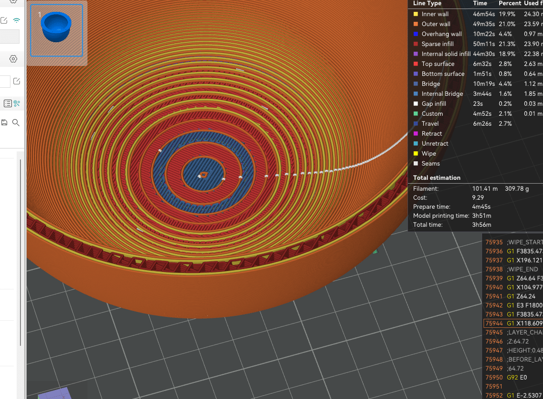Click the edit printer preset icon
The height and width of the screenshot is (399, 543).
[x=4, y=20]
